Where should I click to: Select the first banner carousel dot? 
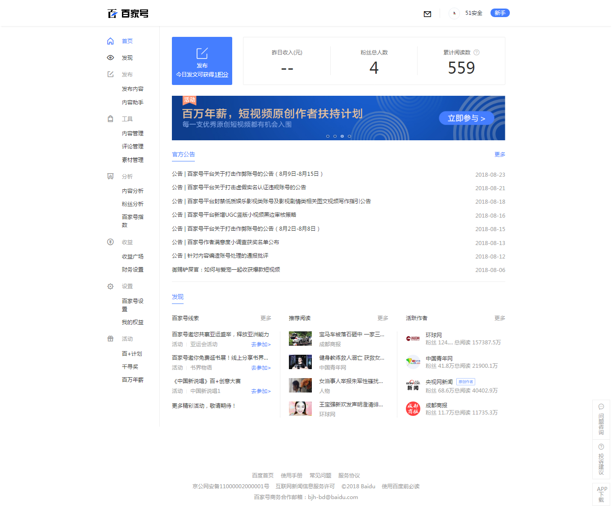[x=328, y=136]
